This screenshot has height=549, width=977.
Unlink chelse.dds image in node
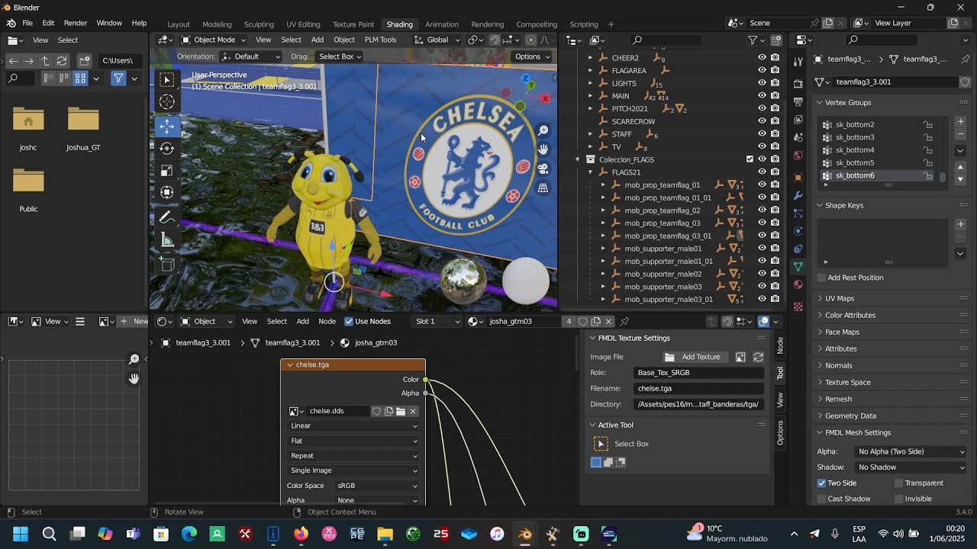coord(413,411)
